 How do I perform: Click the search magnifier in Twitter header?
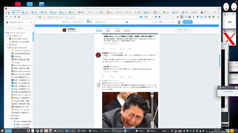[173, 22]
